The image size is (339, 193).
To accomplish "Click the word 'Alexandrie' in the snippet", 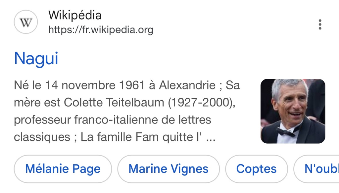I will click(x=187, y=85).
